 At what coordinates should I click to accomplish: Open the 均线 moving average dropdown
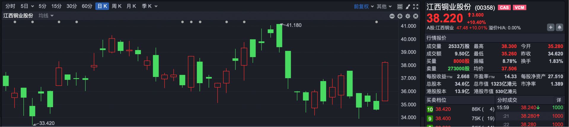[x=46, y=15]
